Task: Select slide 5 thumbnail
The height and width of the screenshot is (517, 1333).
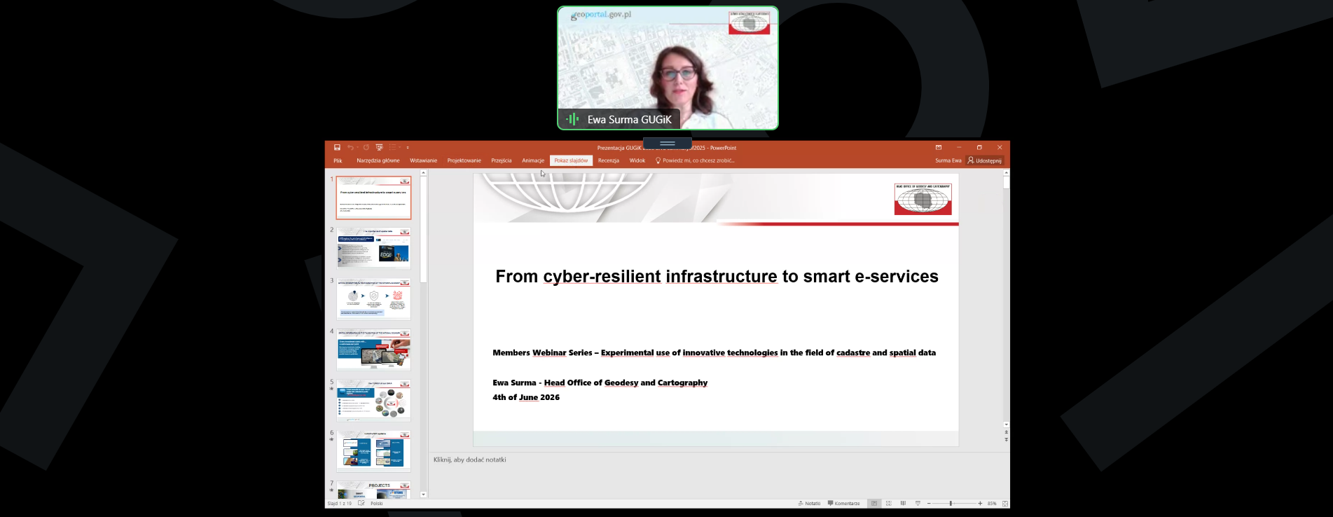Action: click(373, 400)
